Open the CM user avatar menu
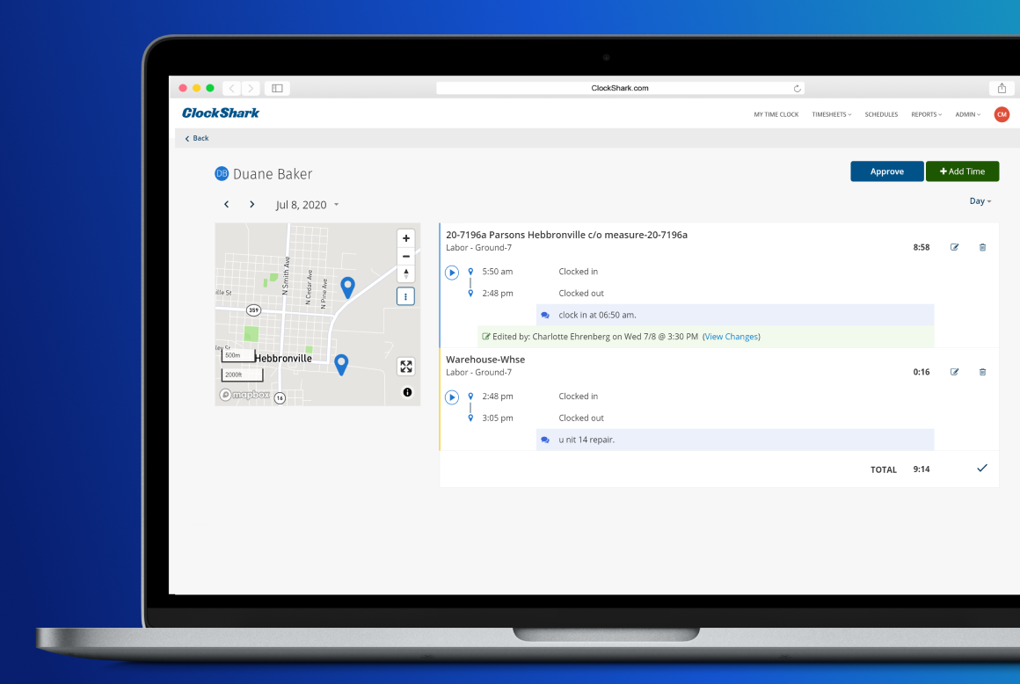This screenshot has width=1020, height=684. coord(1002,114)
